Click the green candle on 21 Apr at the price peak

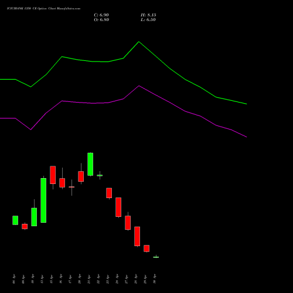pyautogui.click(x=90, y=164)
